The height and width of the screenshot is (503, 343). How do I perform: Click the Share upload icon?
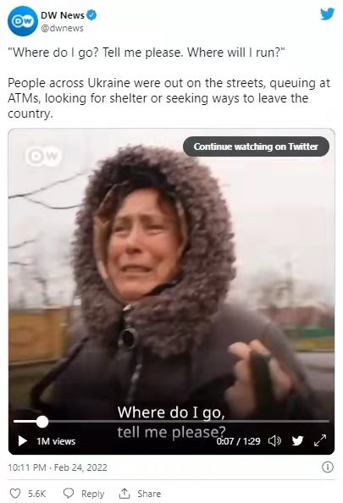tap(124, 494)
